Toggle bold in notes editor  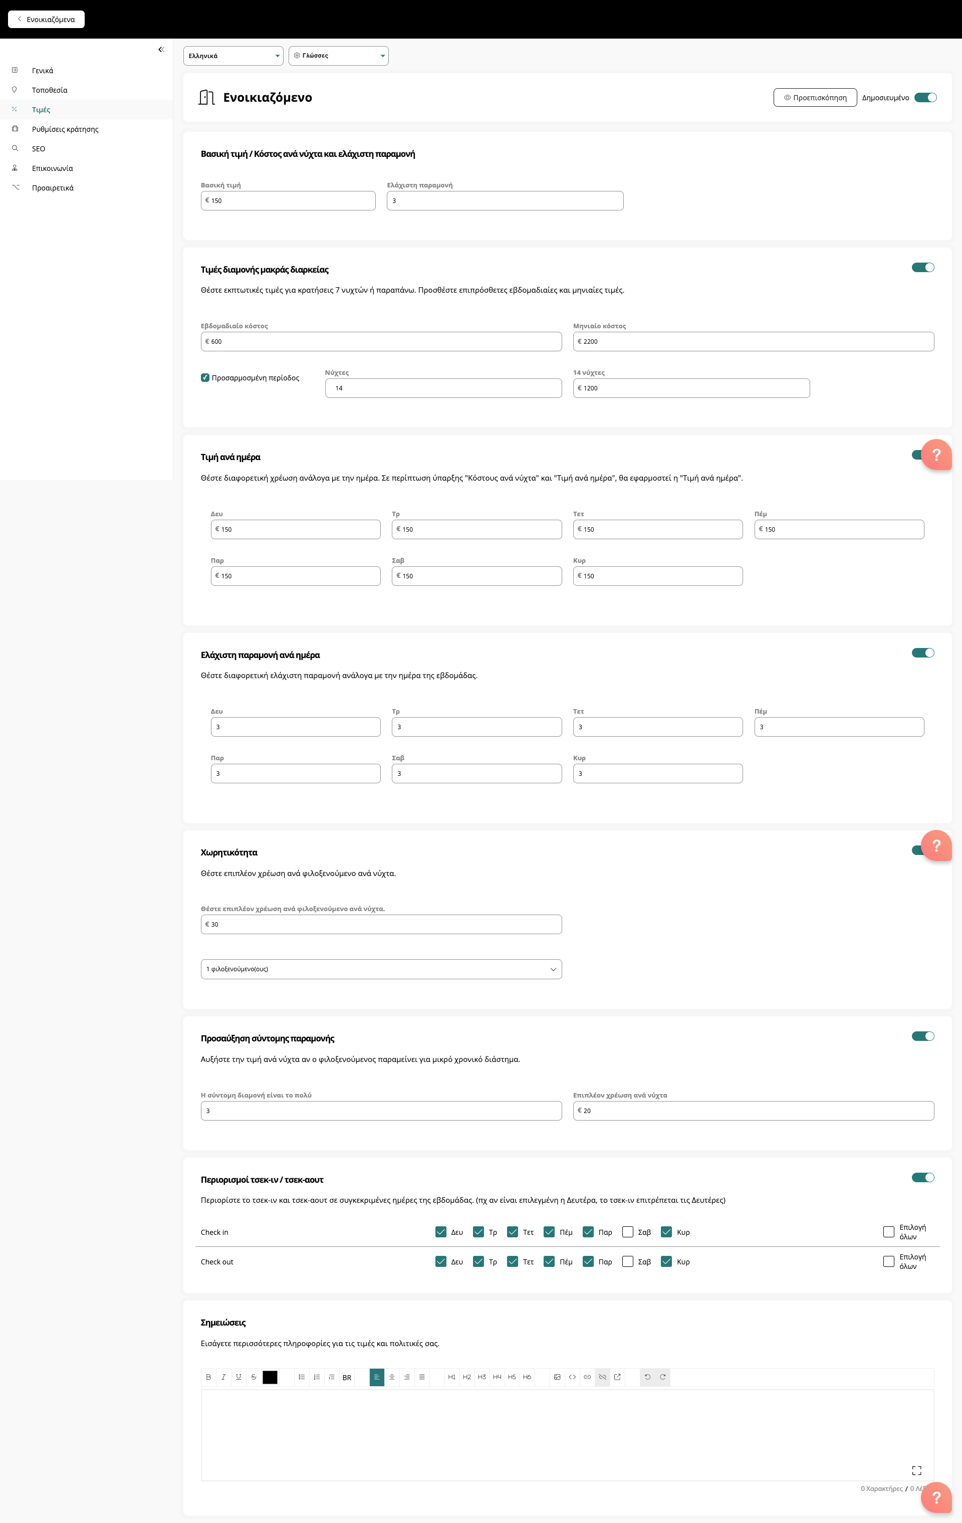pos(208,1377)
